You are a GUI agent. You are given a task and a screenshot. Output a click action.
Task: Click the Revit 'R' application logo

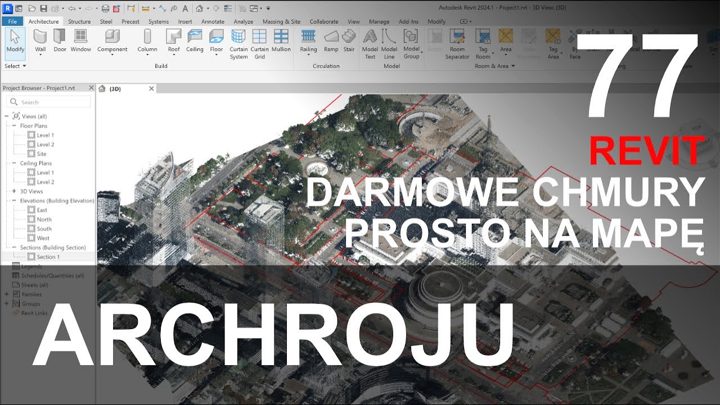pos(8,8)
